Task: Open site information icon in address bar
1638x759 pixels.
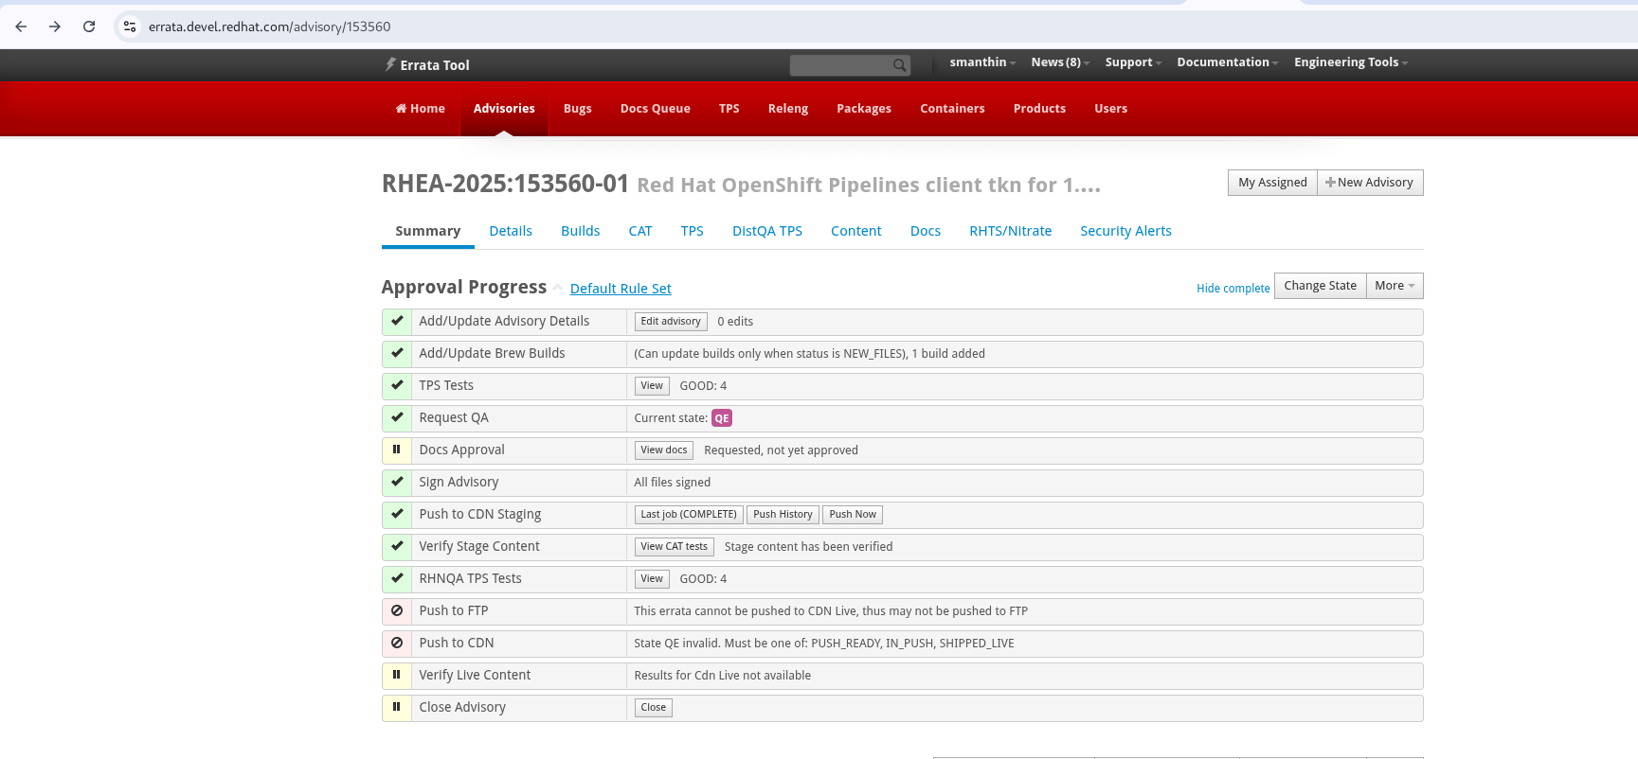Action: [130, 26]
